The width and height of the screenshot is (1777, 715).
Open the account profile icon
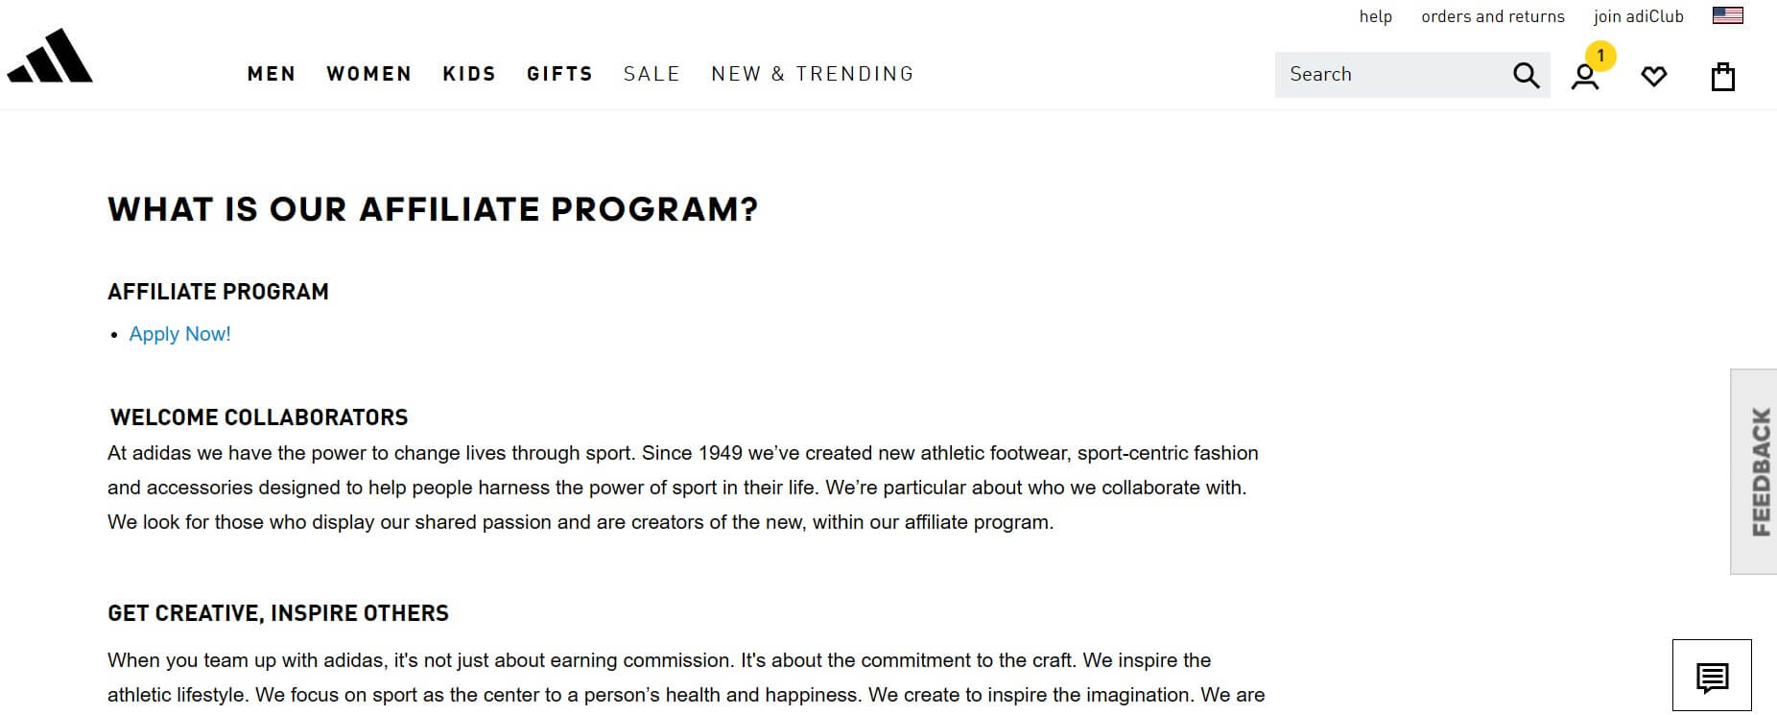pyautogui.click(x=1585, y=76)
